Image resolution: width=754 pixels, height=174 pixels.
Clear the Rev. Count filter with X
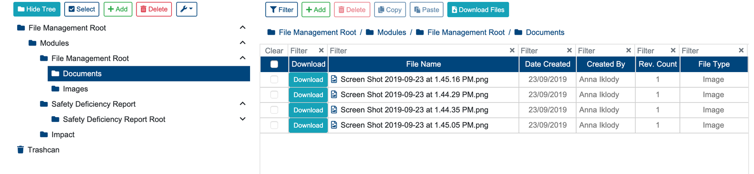[673, 50]
